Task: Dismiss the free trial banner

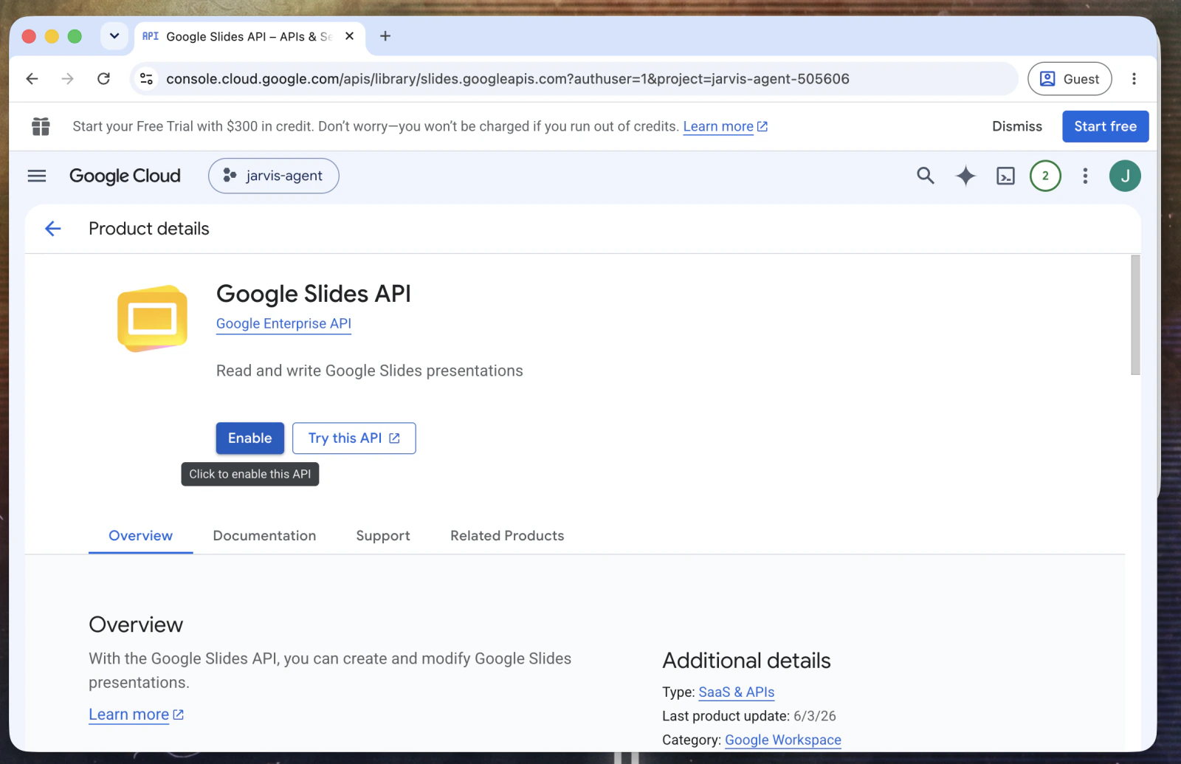Action: [1017, 126]
